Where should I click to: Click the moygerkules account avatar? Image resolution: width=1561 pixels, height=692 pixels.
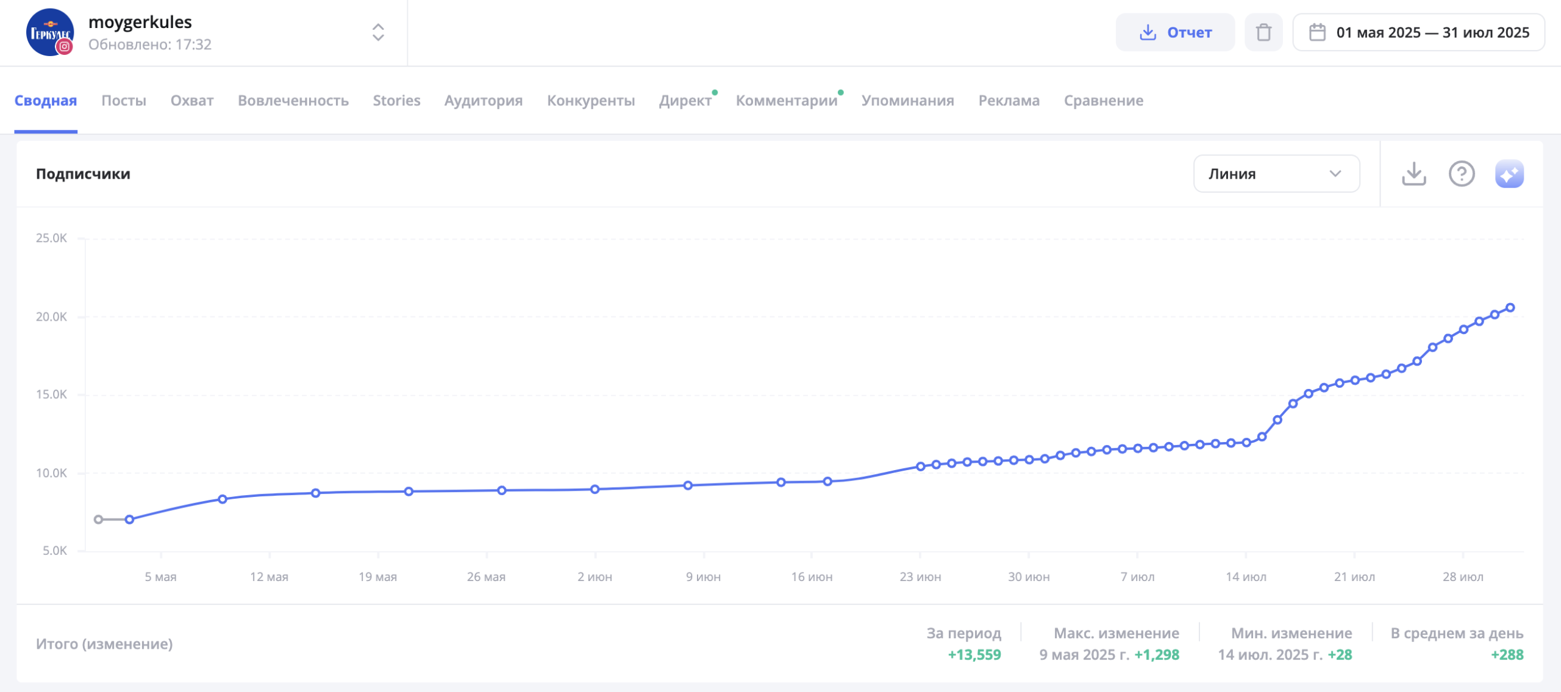(49, 32)
